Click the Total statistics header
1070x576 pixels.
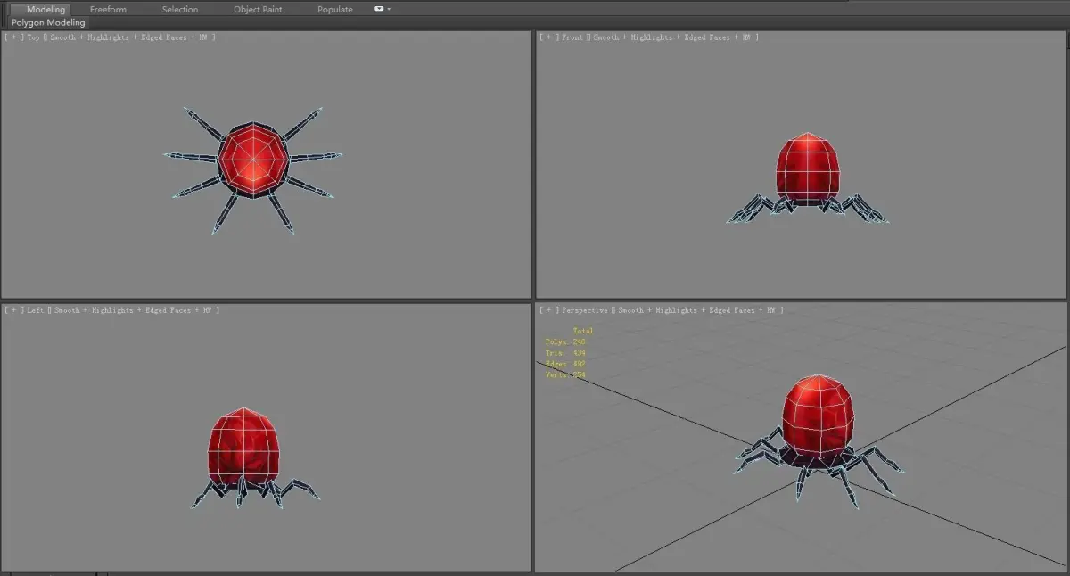point(583,331)
